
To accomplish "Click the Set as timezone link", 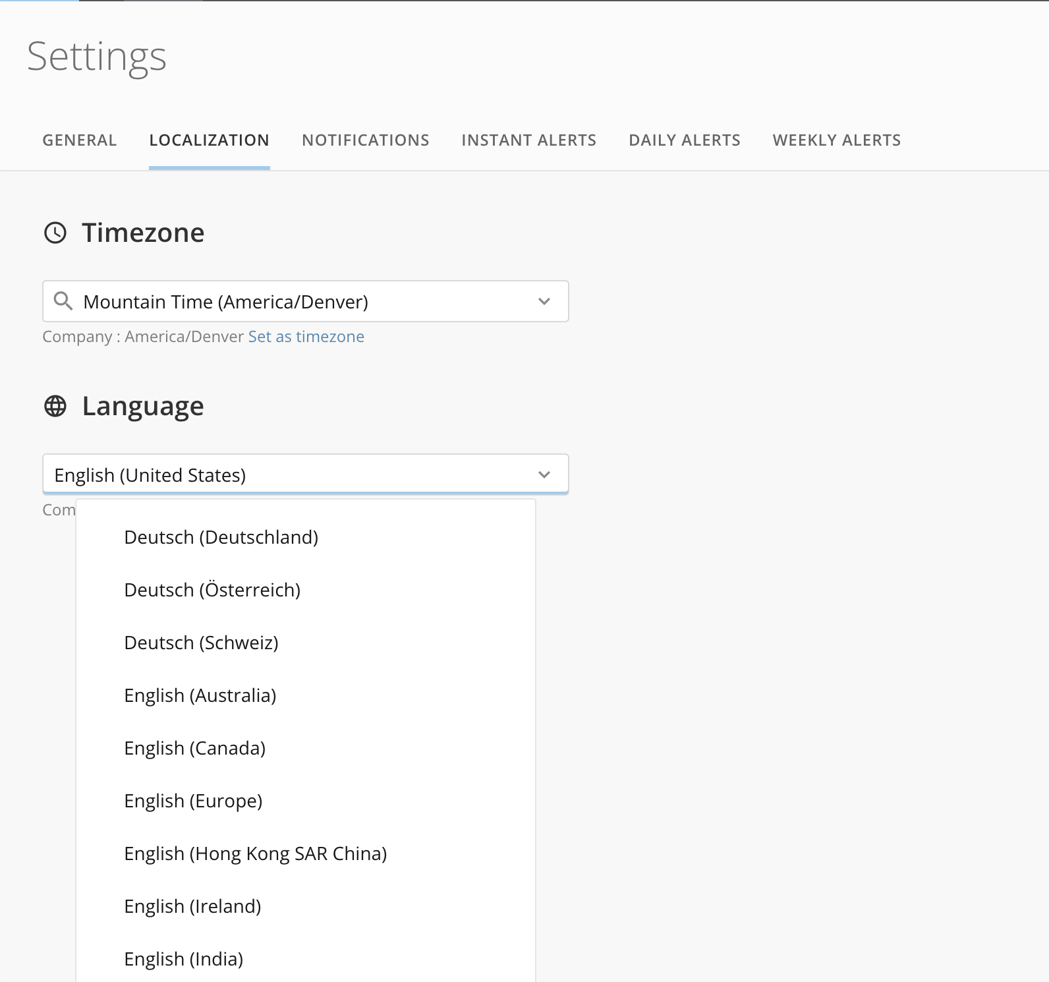I will click(306, 337).
